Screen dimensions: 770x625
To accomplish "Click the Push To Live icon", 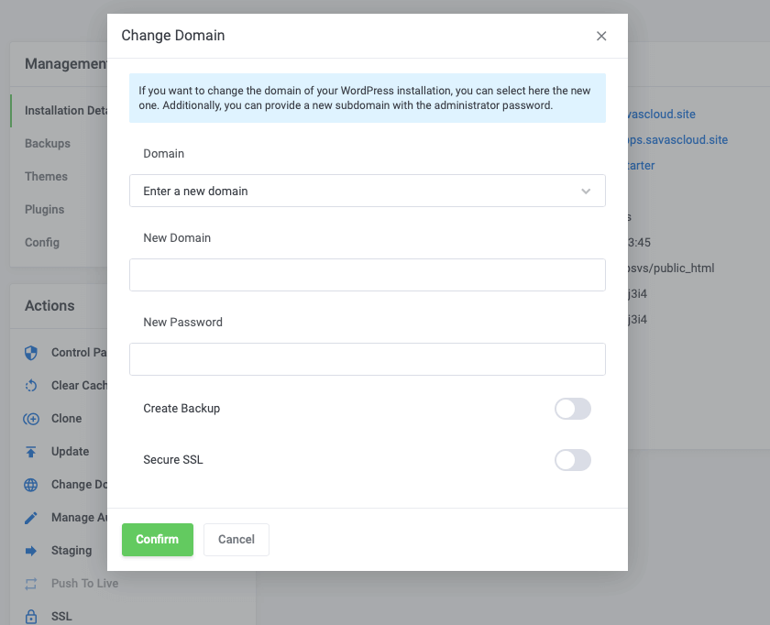I will click(31, 584).
